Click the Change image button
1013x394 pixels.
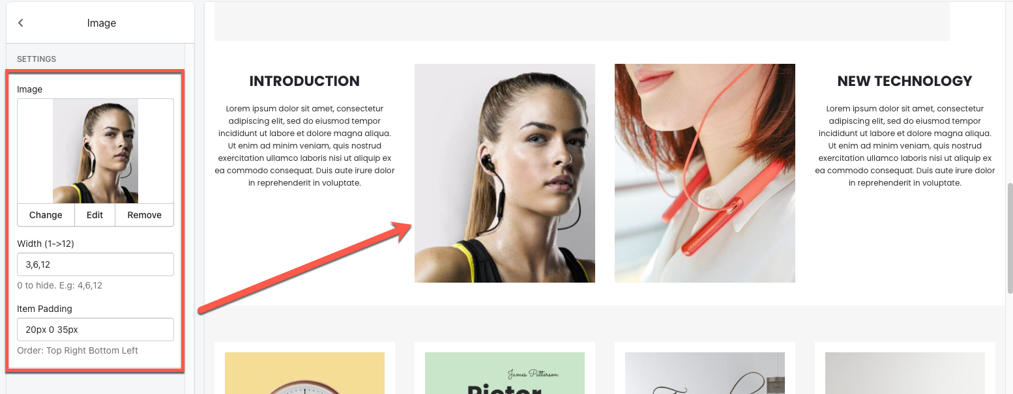pyautogui.click(x=46, y=215)
